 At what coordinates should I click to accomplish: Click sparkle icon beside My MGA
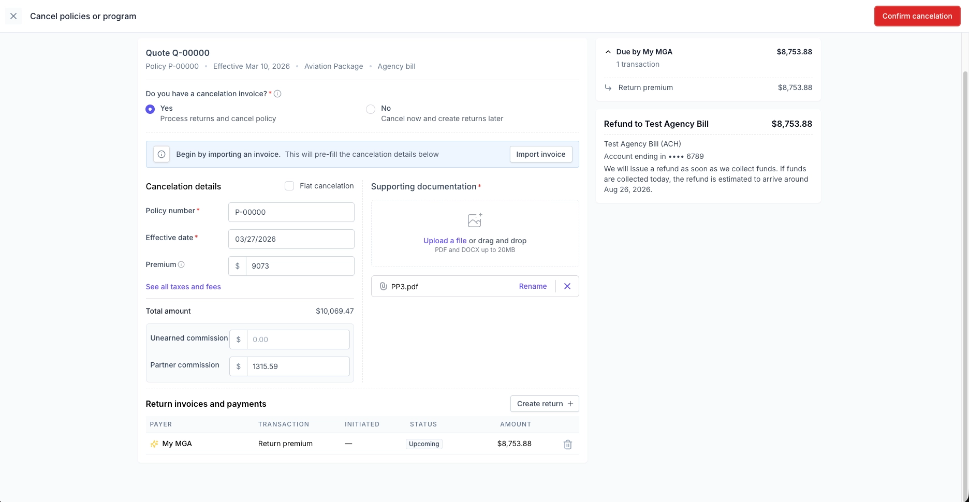tap(154, 444)
